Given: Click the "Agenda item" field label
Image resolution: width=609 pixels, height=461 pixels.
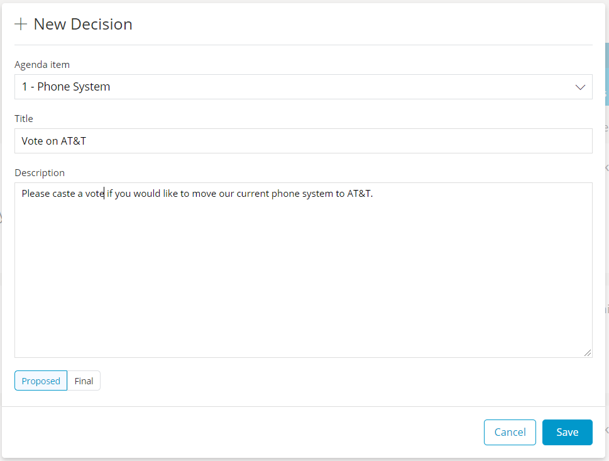Looking at the screenshot, I should [42, 64].
